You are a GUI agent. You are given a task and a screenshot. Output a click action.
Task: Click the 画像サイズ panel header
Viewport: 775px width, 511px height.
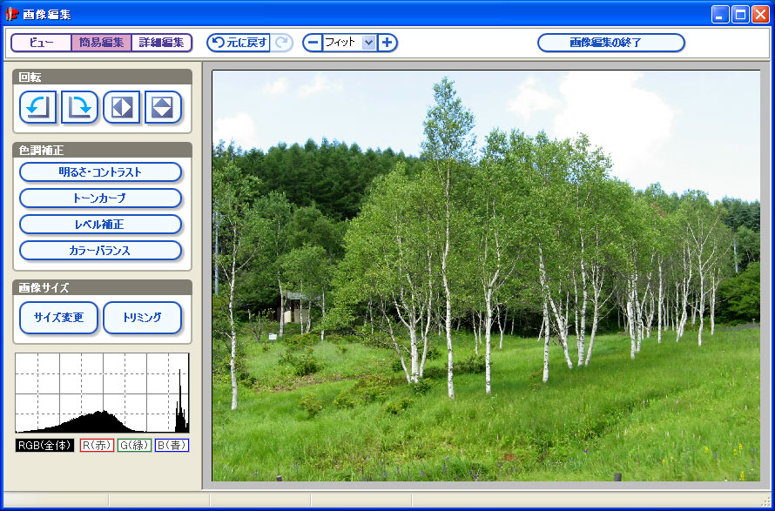coord(102,287)
